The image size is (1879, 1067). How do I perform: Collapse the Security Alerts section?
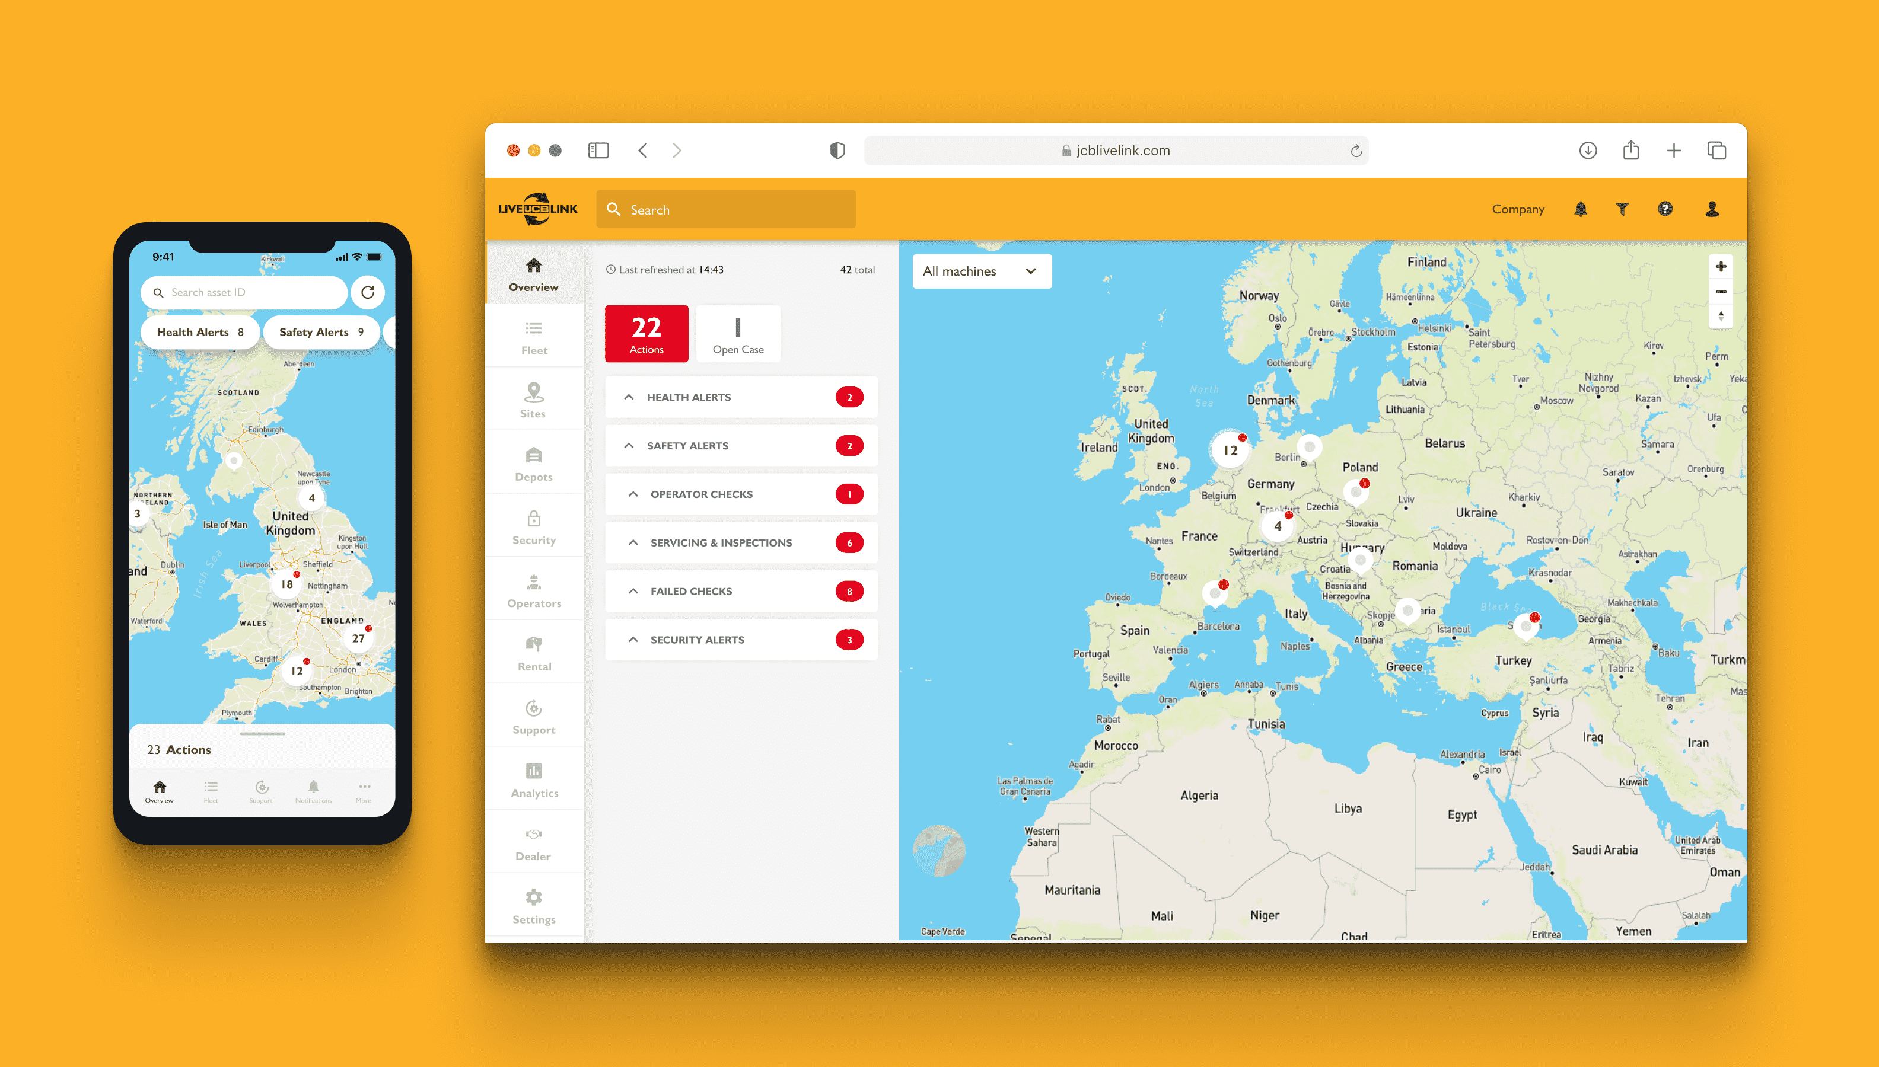coord(633,640)
